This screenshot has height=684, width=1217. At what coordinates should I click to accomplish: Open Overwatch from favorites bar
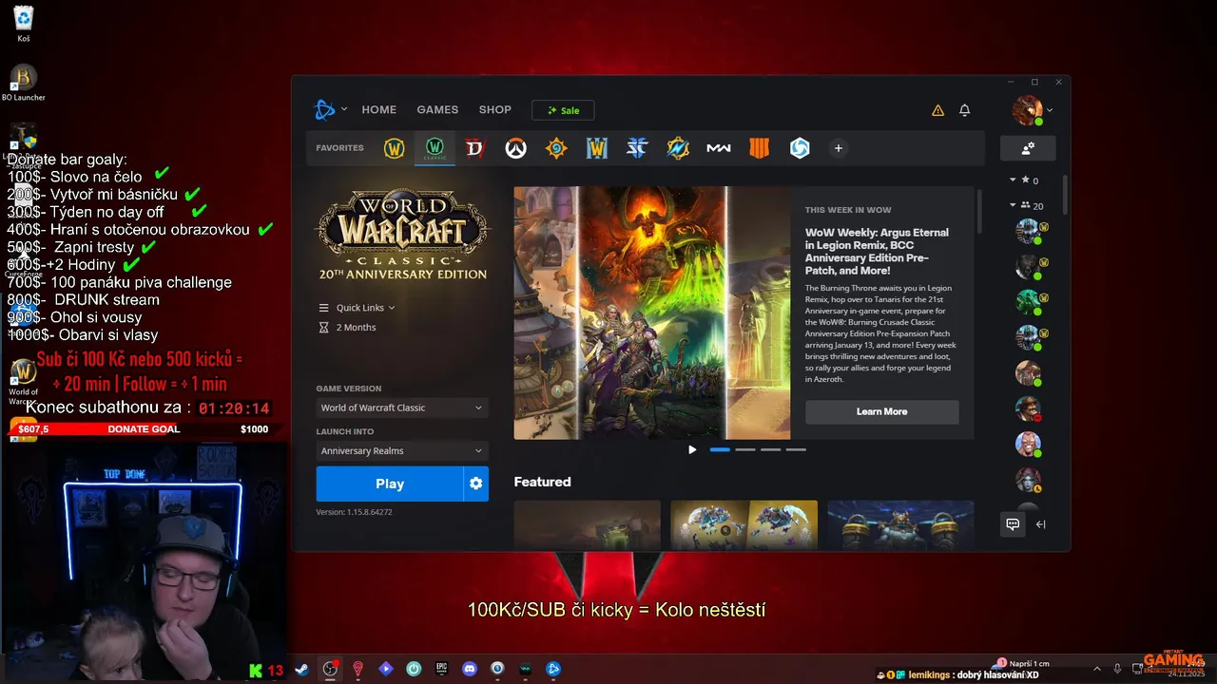pyautogui.click(x=515, y=148)
